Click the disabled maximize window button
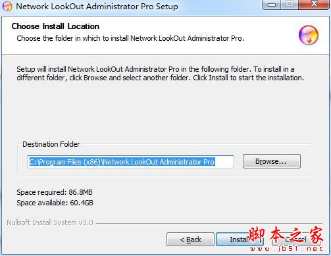This screenshot has height=256, width=331. coord(290,4)
